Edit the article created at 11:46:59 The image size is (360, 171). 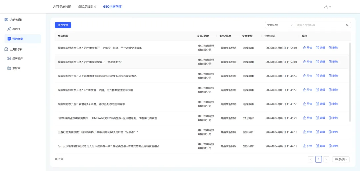click(321, 76)
